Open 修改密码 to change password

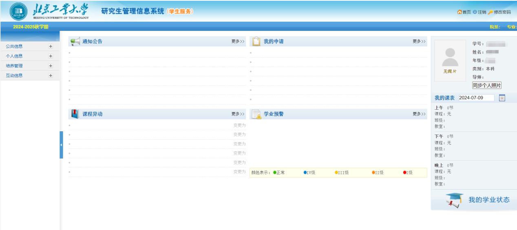[499, 12]
